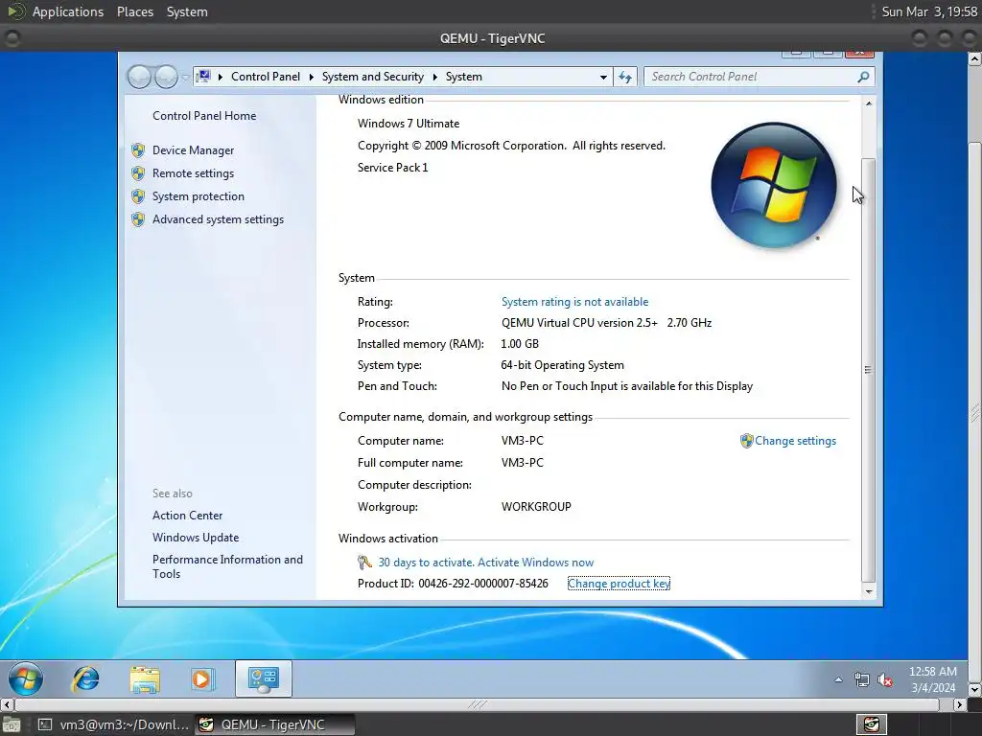Open the Windows Update link
The width and height of the screenshot is (982, 736).
(196, 538)
